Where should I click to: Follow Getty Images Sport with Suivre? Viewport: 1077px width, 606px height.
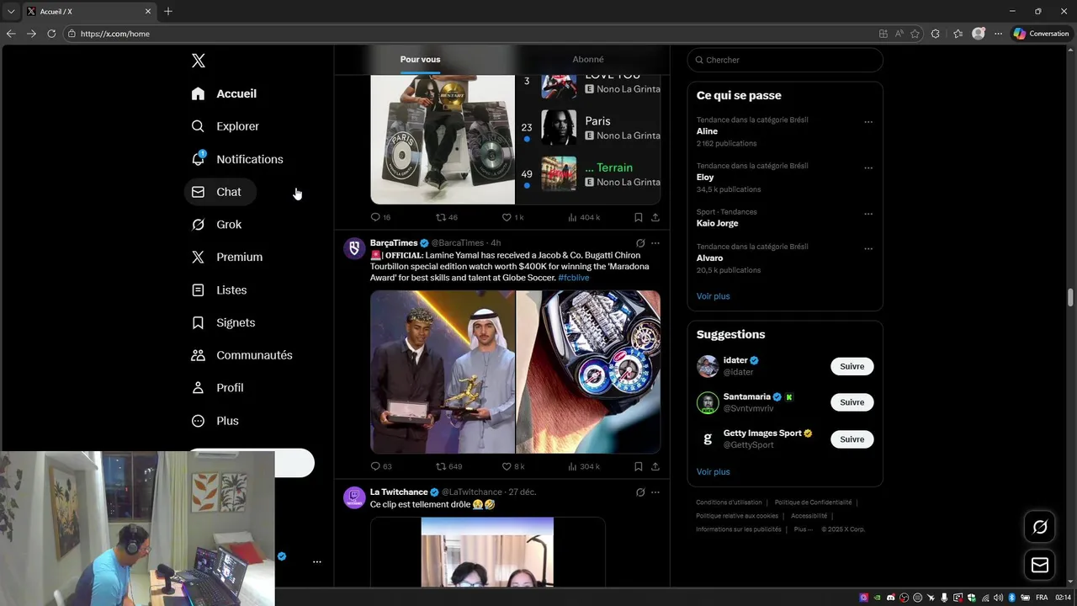tap(852, 439)
